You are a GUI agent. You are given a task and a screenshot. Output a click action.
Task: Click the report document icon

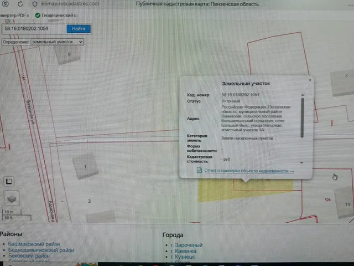pos(199,170)
